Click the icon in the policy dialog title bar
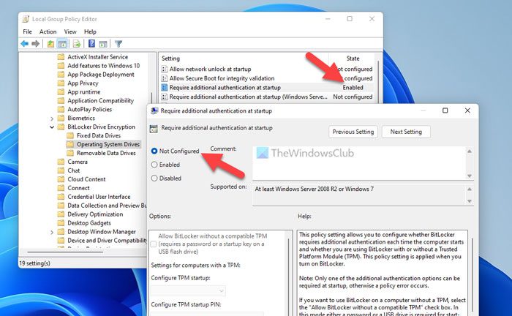512x316 pixels. tap(154, 111)
